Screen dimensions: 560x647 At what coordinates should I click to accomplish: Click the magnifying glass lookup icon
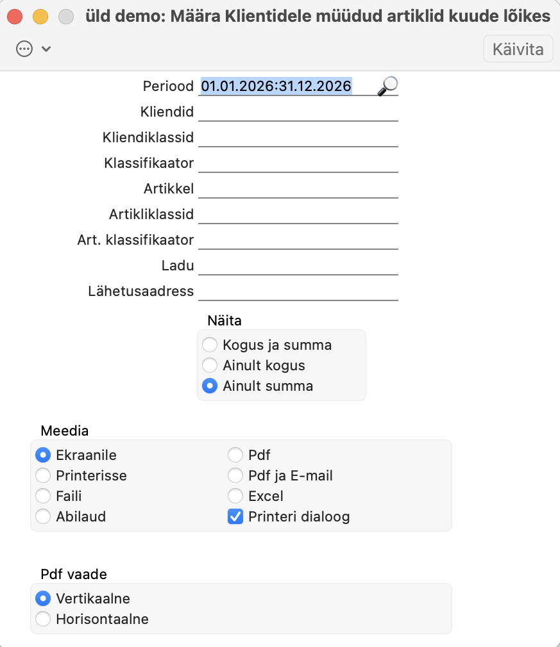[x=387, y=86]
